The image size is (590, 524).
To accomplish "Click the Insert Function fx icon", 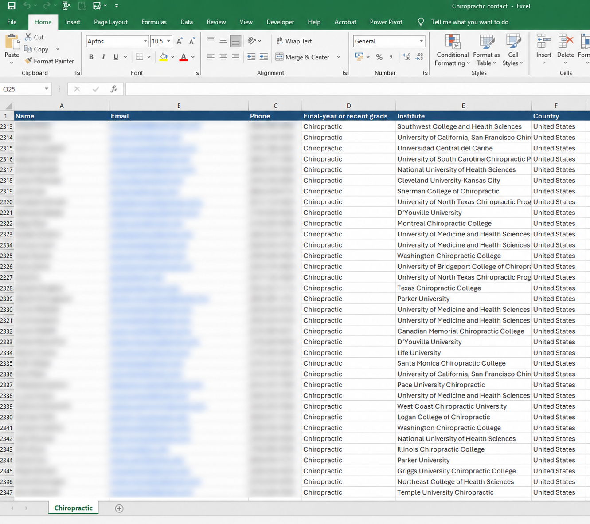I will [114, 89].
